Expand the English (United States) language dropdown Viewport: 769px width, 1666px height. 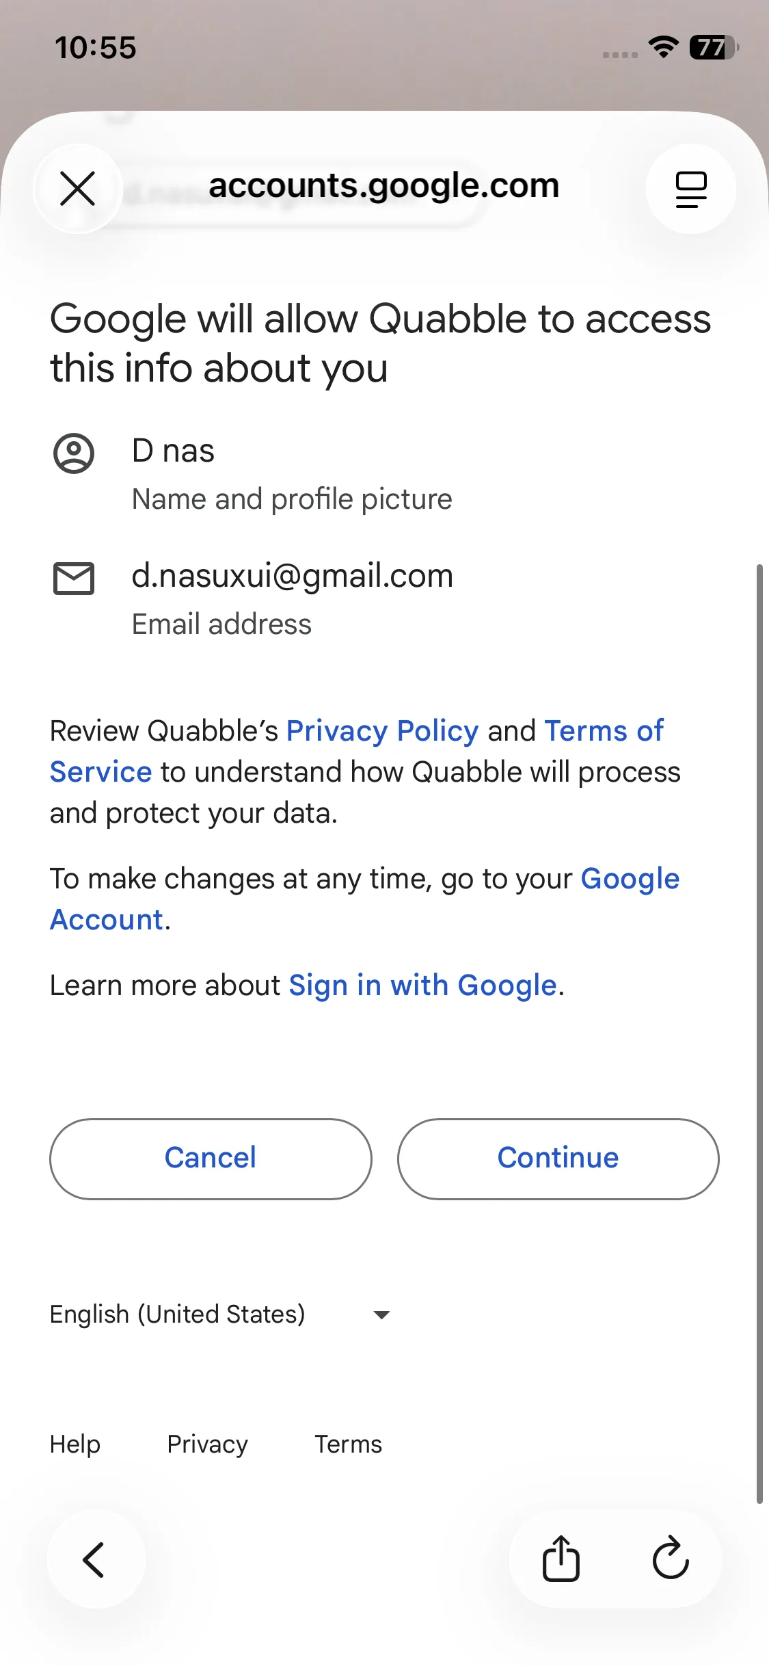click(x=178, y=1314)
